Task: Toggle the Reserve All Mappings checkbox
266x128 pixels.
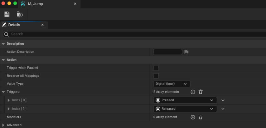Action: 156,76
